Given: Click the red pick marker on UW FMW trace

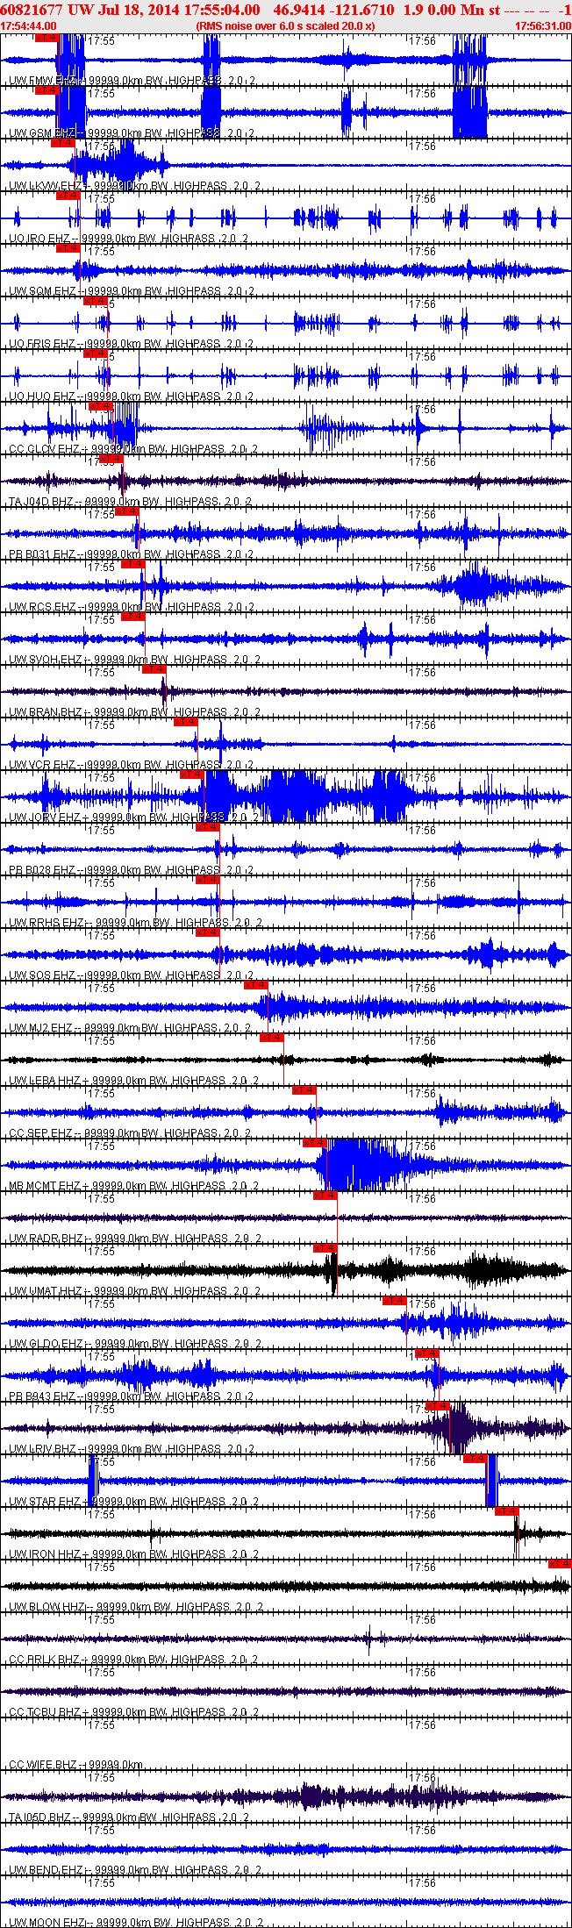Looking at the screenshot, I should tap(46, 38).
